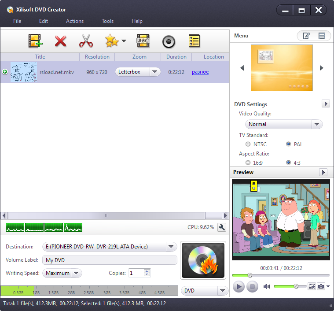Decrease the Copies count
This screenshot has height=311, width=334.
tap(147, 274)
